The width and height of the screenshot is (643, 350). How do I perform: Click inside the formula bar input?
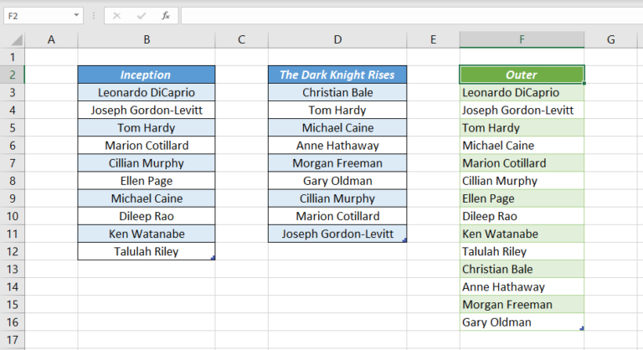(412, 16)
